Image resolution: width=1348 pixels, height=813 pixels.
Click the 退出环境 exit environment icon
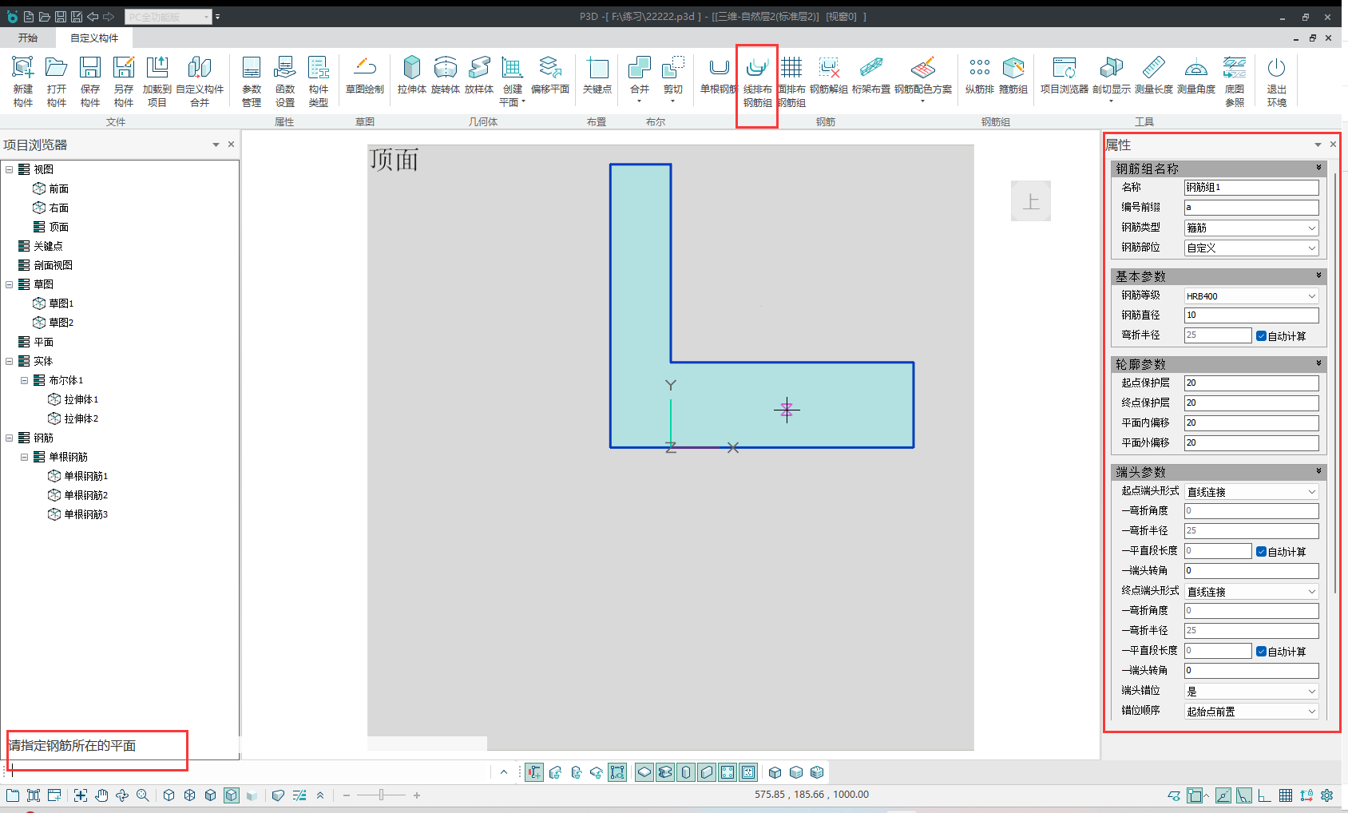point(1277,81)
